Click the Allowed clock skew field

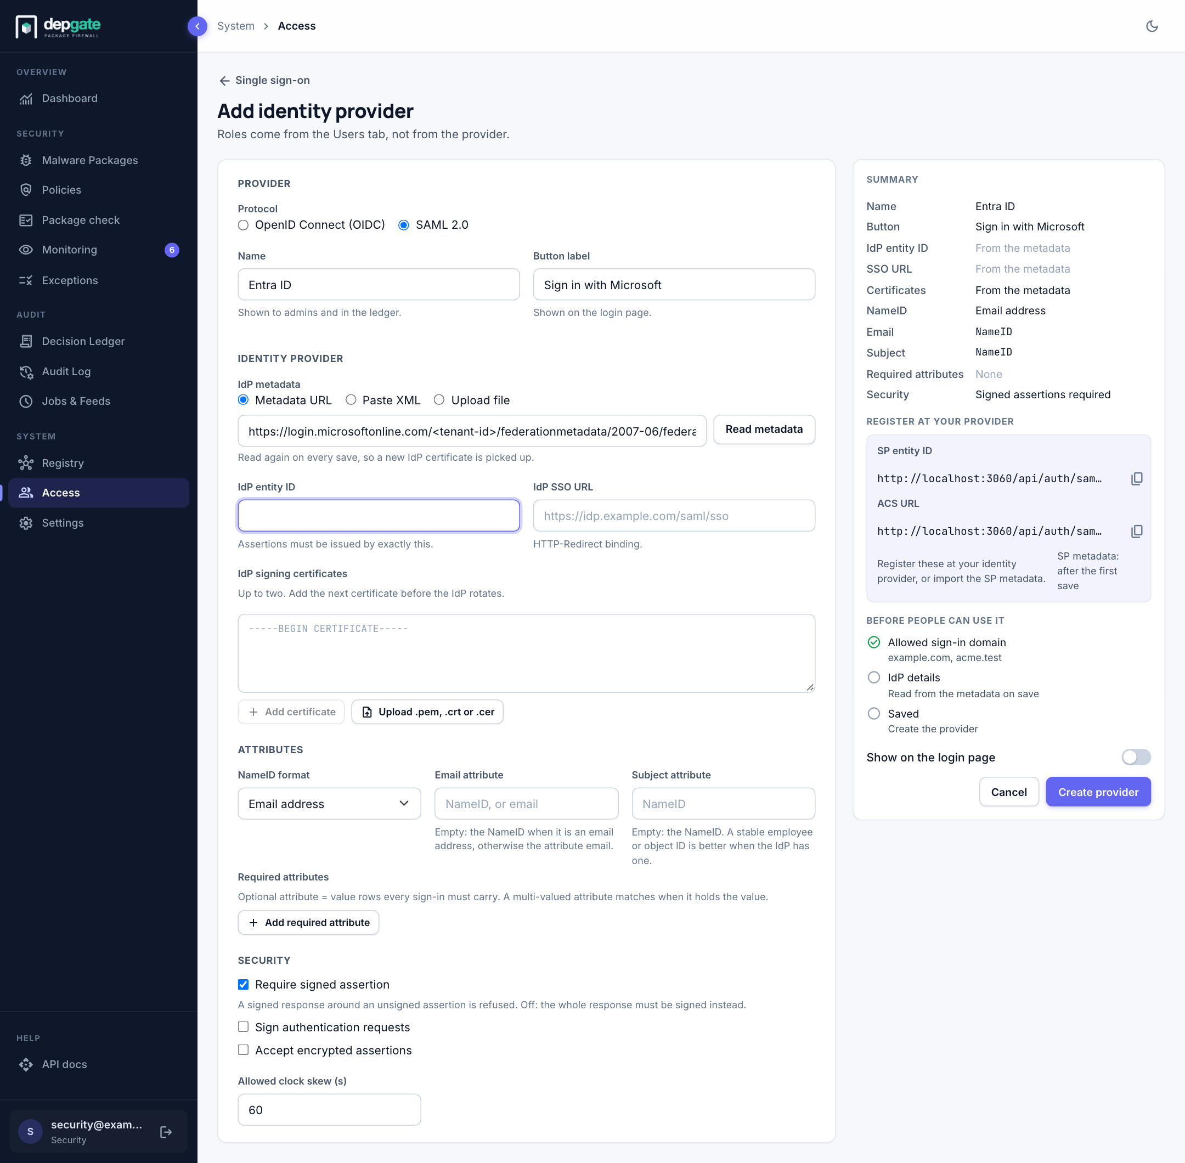[329, 1110]
